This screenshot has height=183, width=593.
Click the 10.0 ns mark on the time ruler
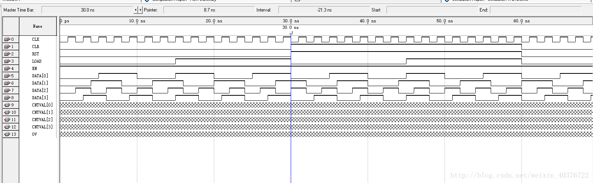[137, 21]
